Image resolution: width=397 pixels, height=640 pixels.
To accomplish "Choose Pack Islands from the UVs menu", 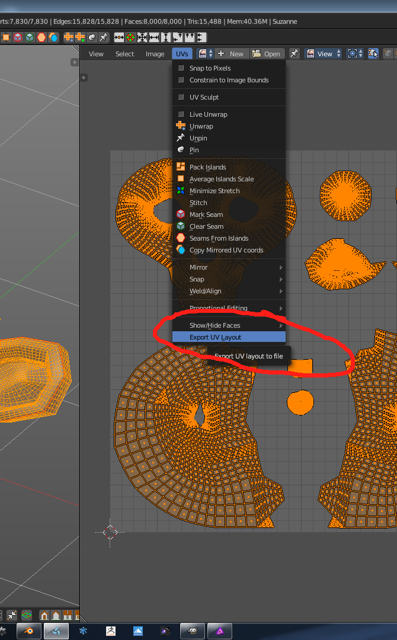I will coord(229,167).
